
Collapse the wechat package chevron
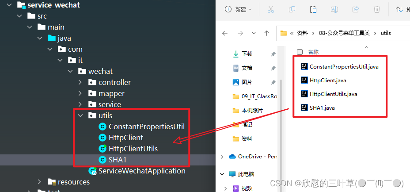click(70, 71)
